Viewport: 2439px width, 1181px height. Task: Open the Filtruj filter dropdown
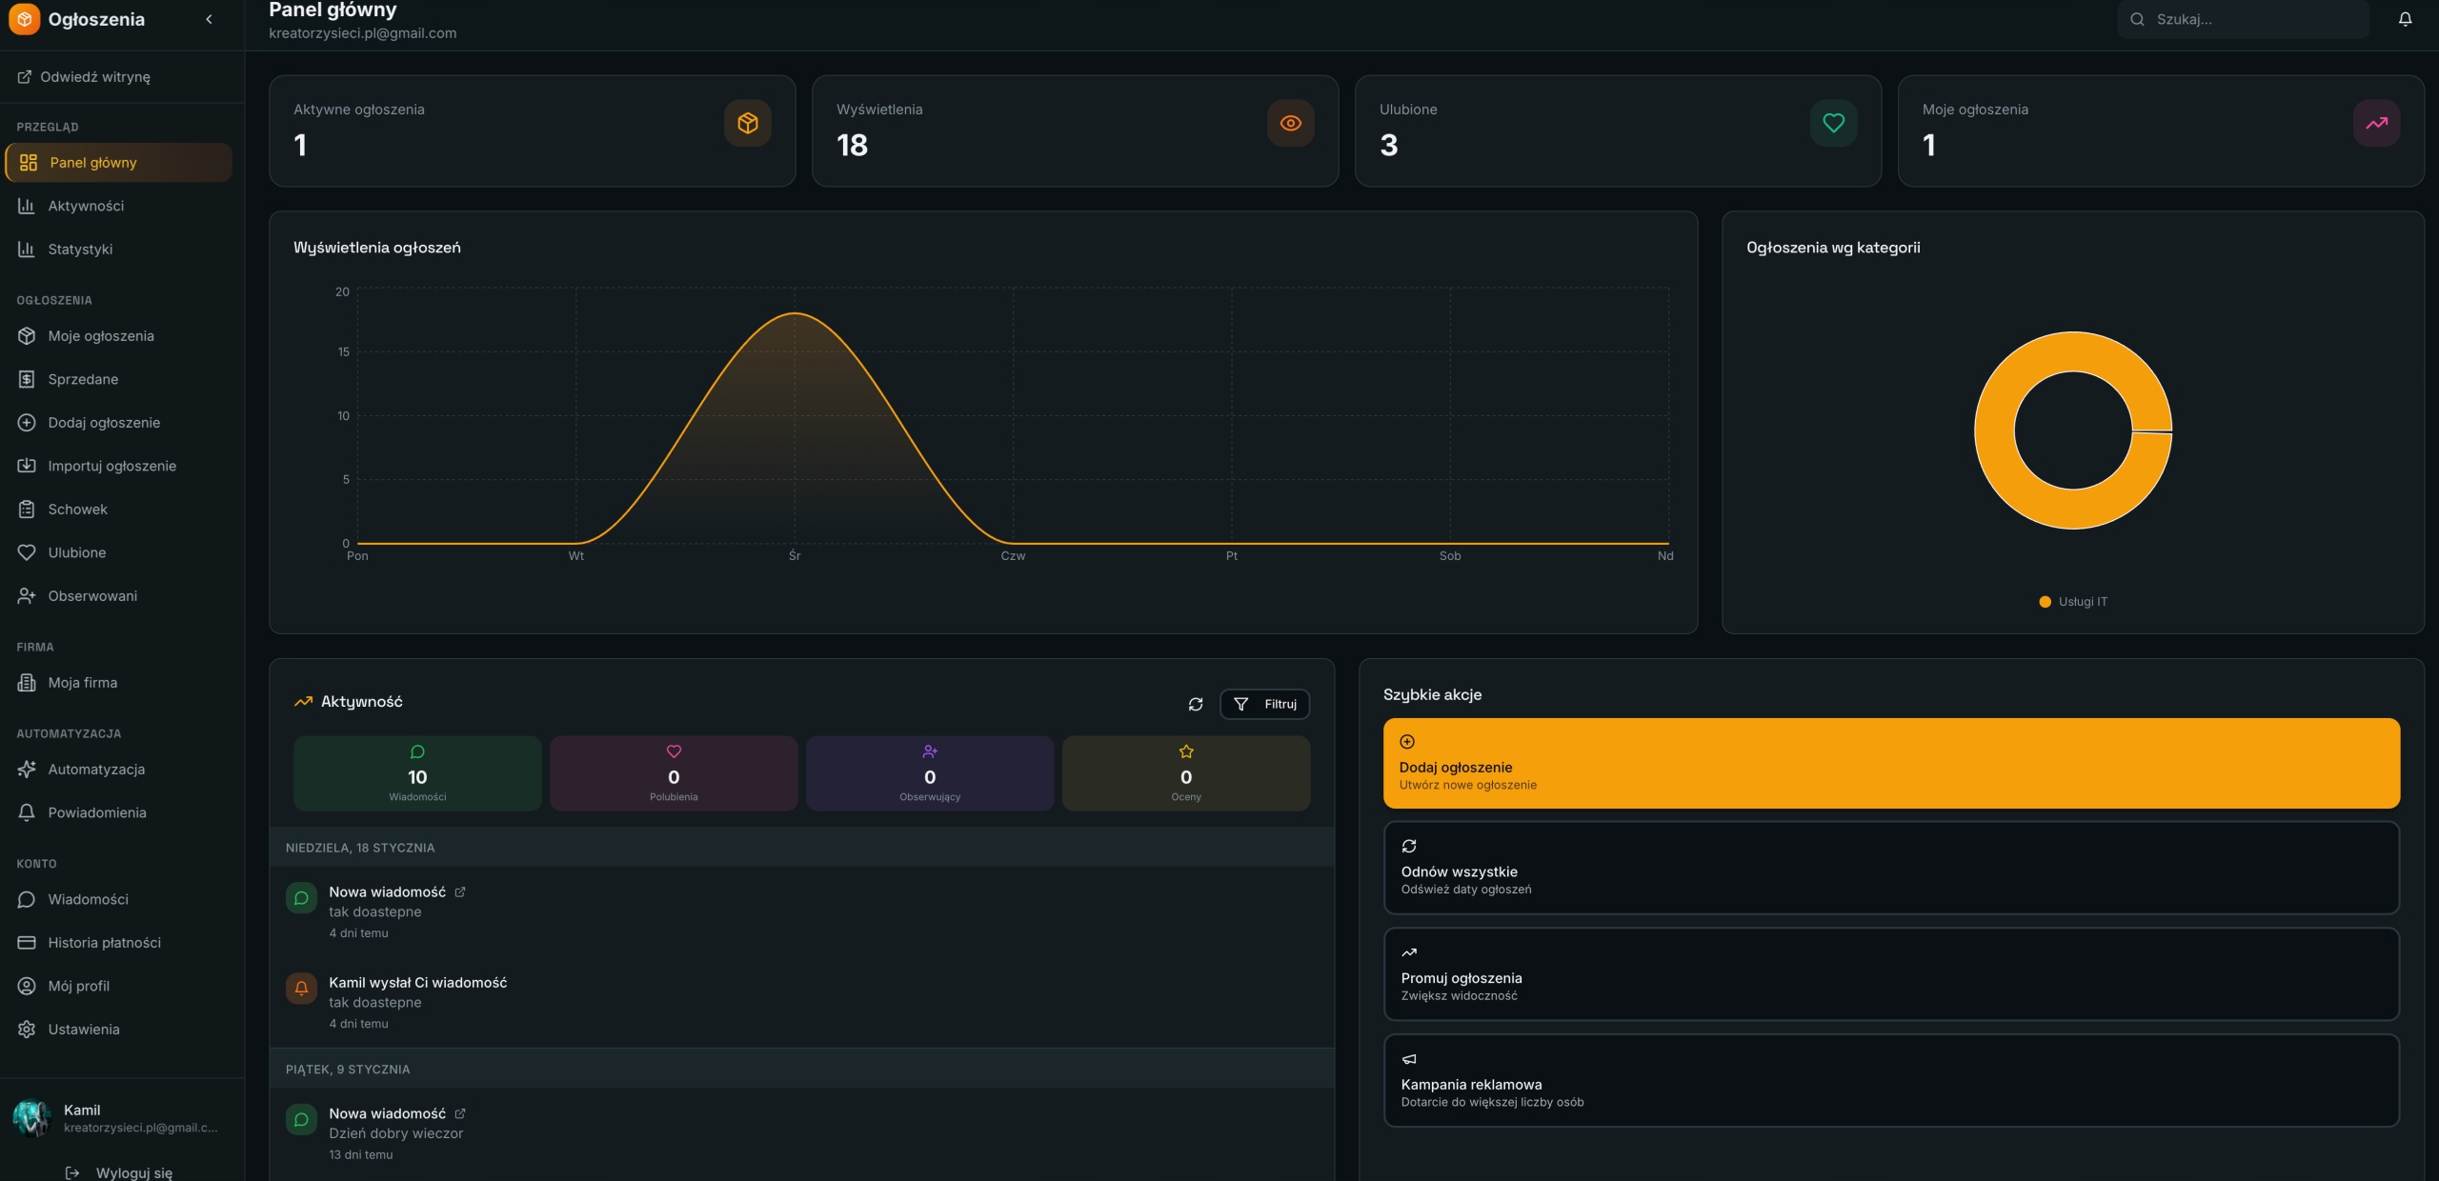click(x=1265, y=704)
